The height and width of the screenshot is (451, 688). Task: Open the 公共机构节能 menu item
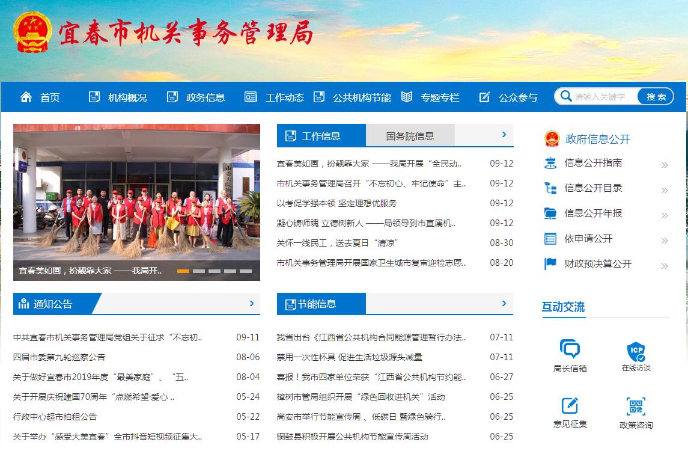(x=362, y=97)
